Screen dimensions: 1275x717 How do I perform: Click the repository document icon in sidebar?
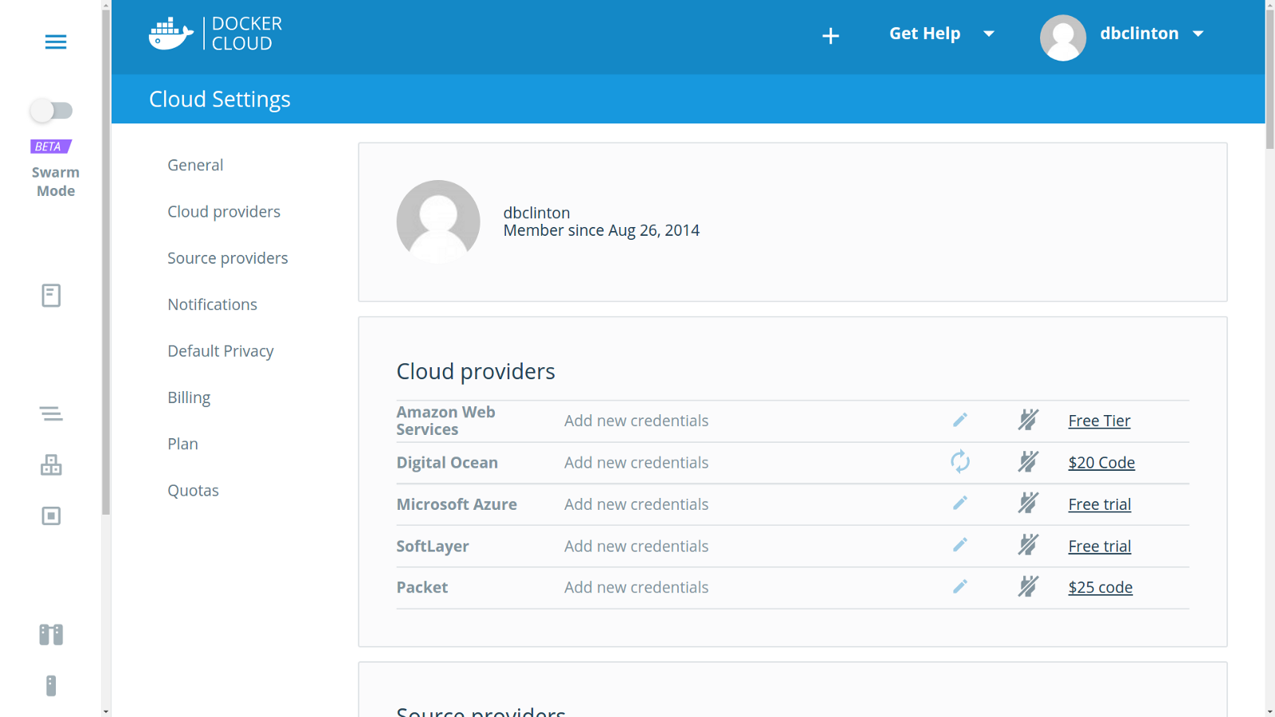tap(51, 296)
